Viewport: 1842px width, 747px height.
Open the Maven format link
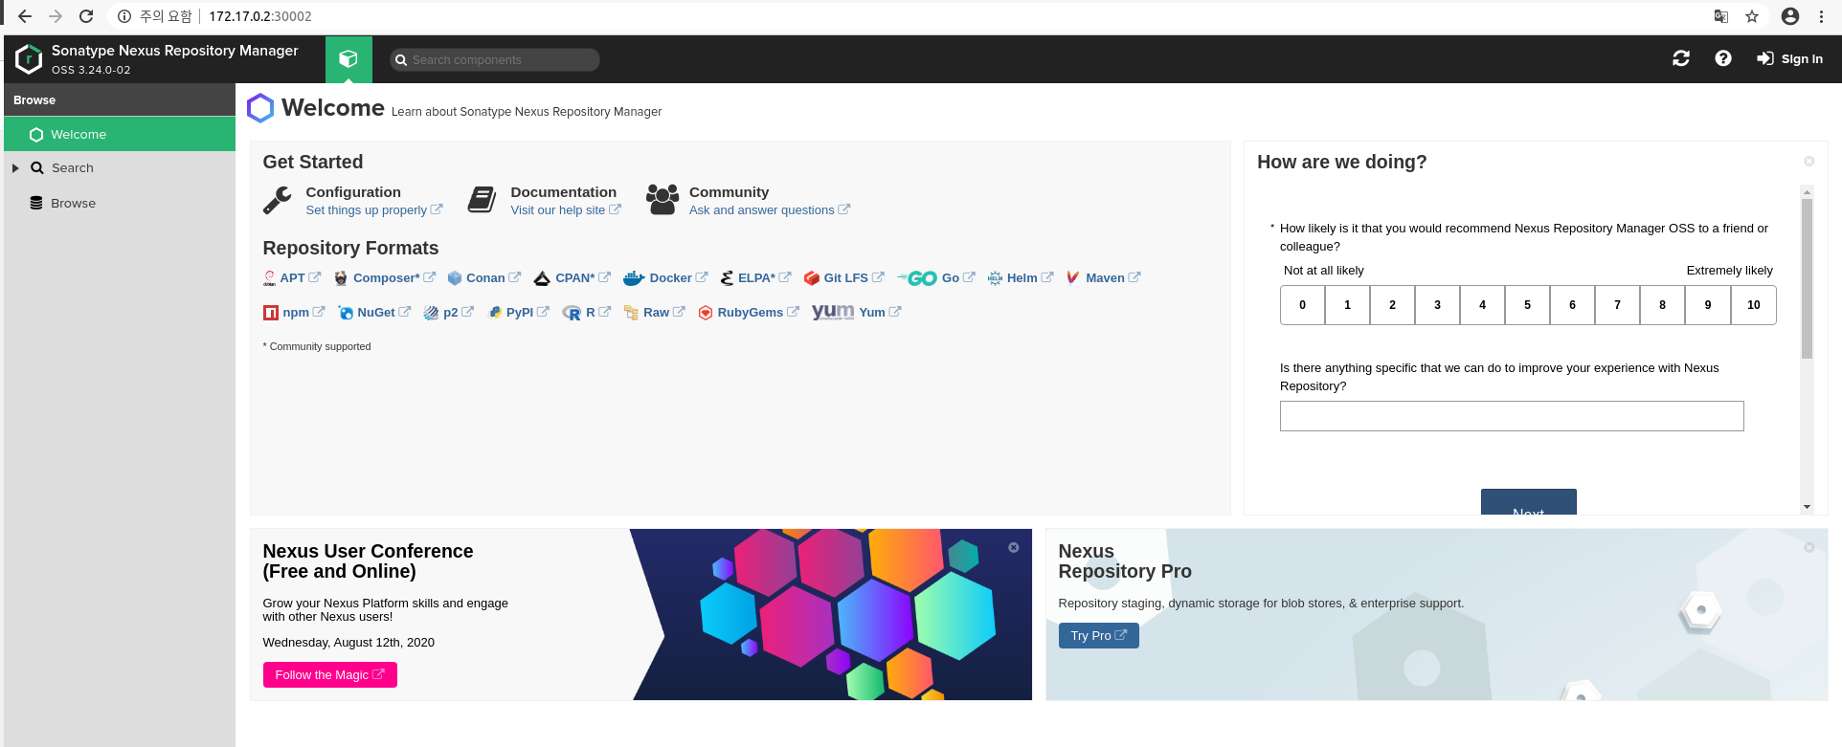coord(1103,277)
